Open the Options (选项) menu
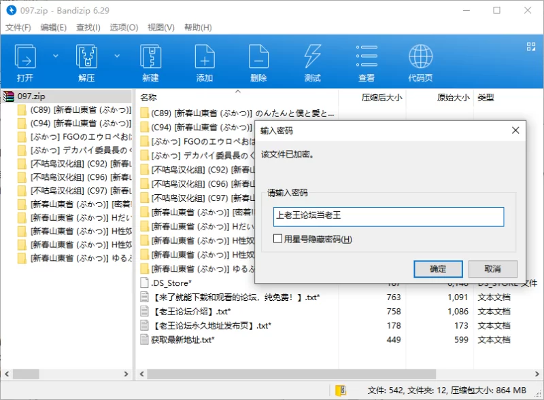 [124, 28]
